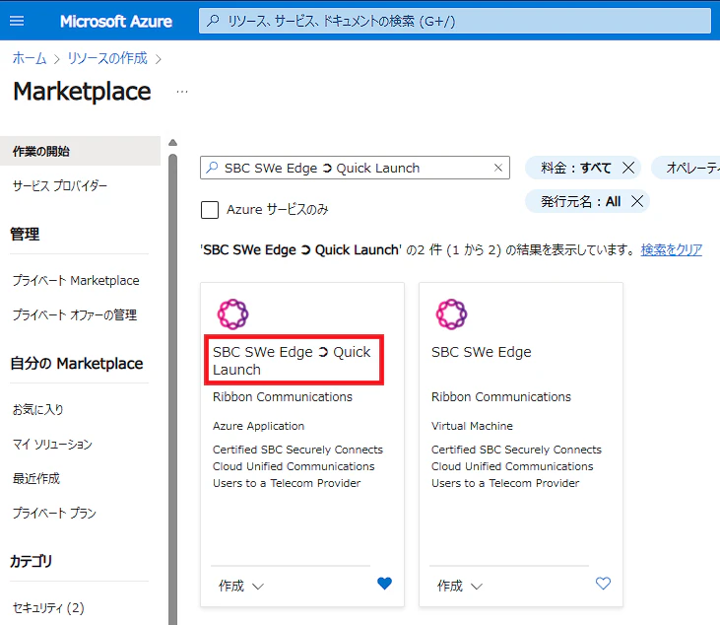This screenshot has width=720, height=625.
Task: Clear Marketplace search text with X
Action: (x=498, y=168)
